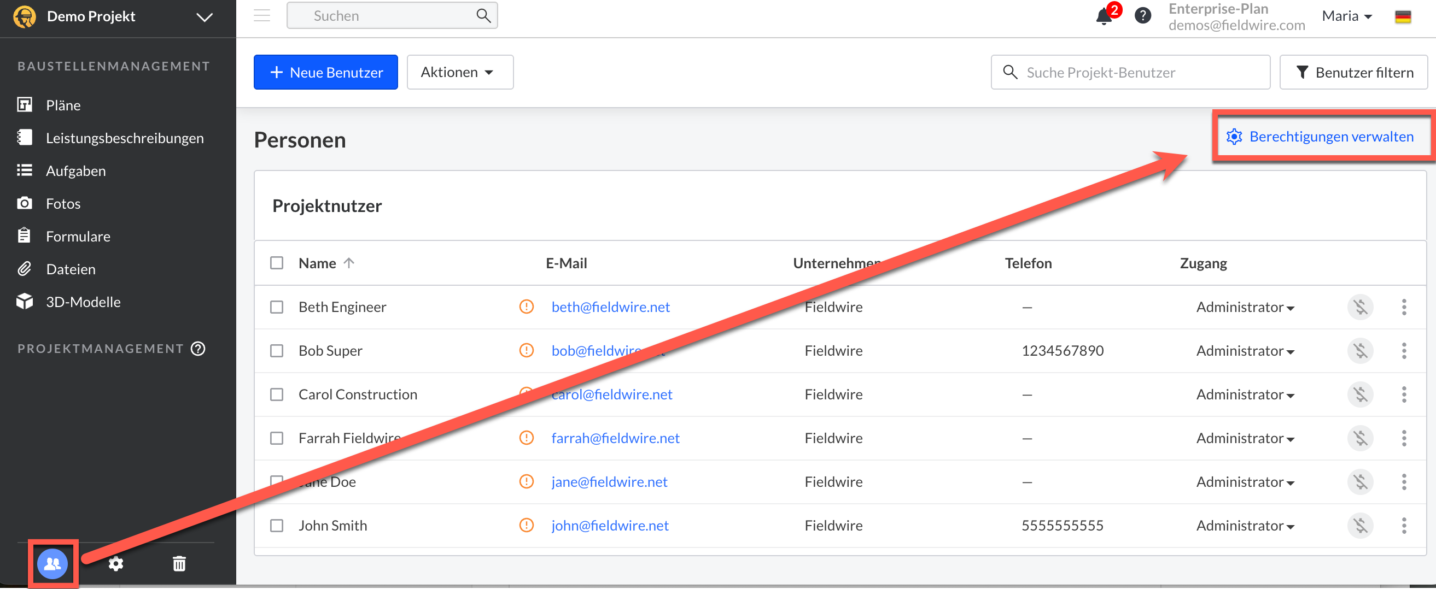
Task: Open farrah@fieldwire.net email link
Action: (x=615, y=439)
